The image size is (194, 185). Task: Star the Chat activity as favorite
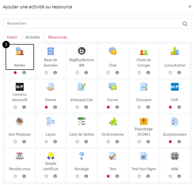click(x=108, y=73)
